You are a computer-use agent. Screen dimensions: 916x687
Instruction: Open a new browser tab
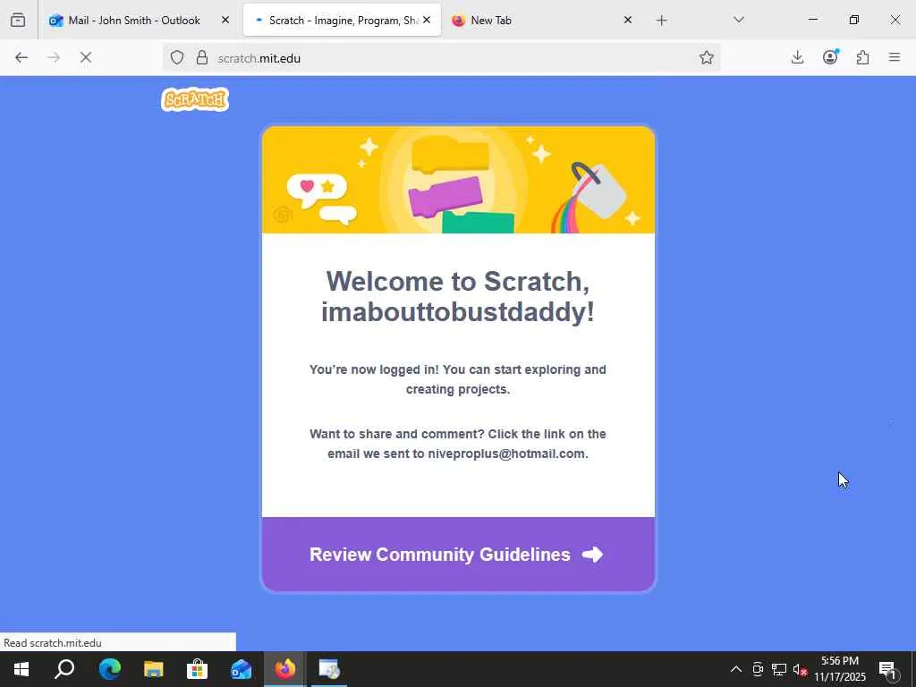point(661,21)
